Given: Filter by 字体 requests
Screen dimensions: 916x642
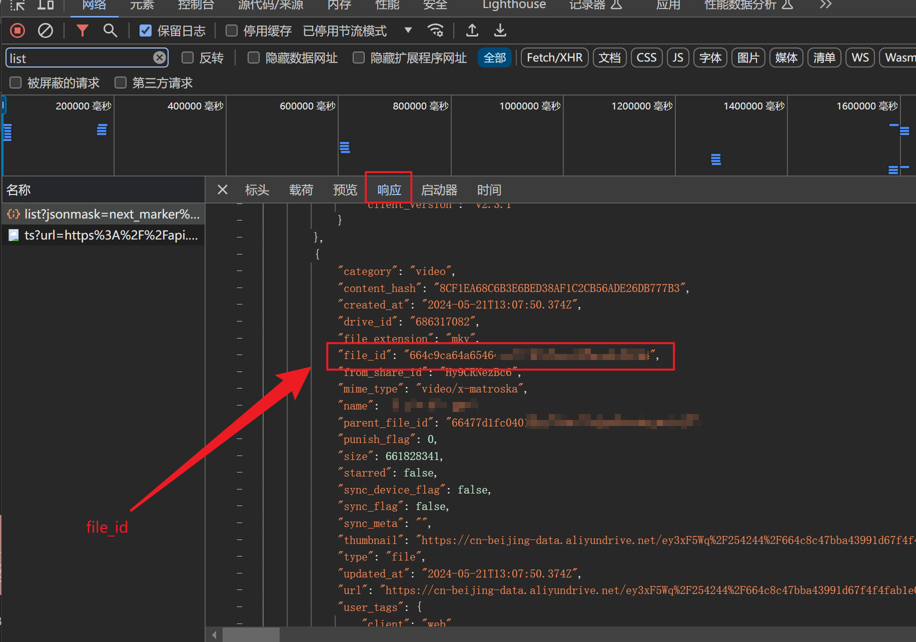Looking at the screenshot, I should click(x=710, y=58).
